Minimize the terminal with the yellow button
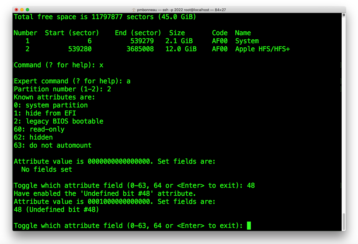Screen dimensions: 358x244 [x=22, y=10]
